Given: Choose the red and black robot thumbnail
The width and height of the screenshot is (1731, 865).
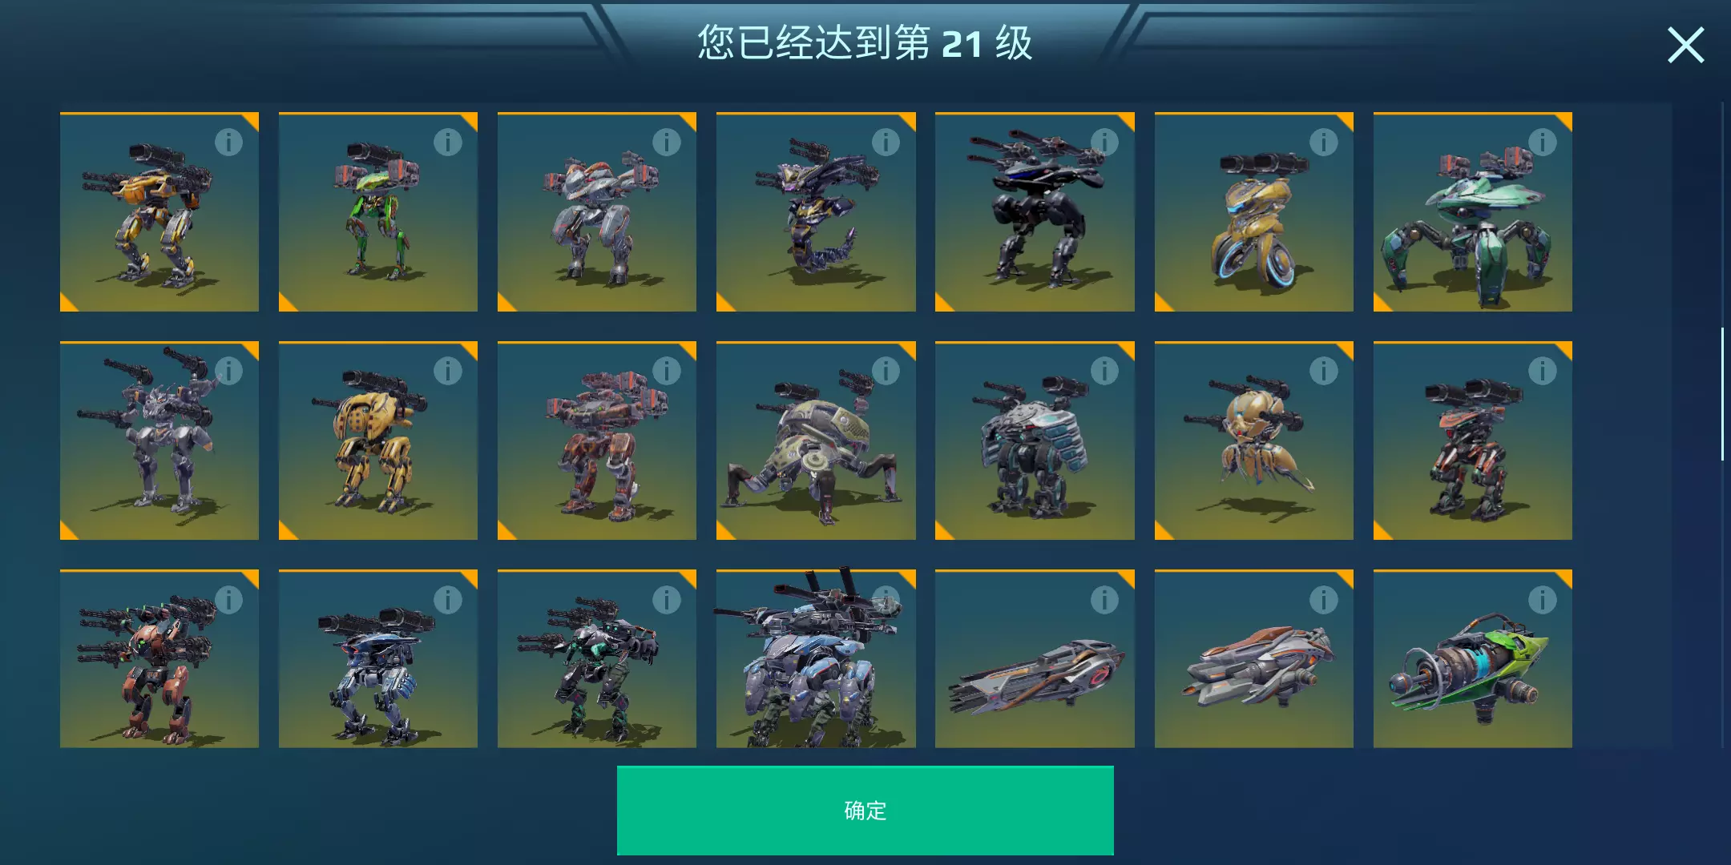Looking at the screenshot, I should click(1473, 441).
